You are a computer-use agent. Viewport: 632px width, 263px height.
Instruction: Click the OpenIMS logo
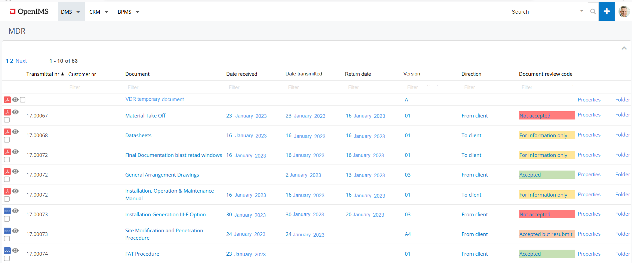click(x=29, y=12)
